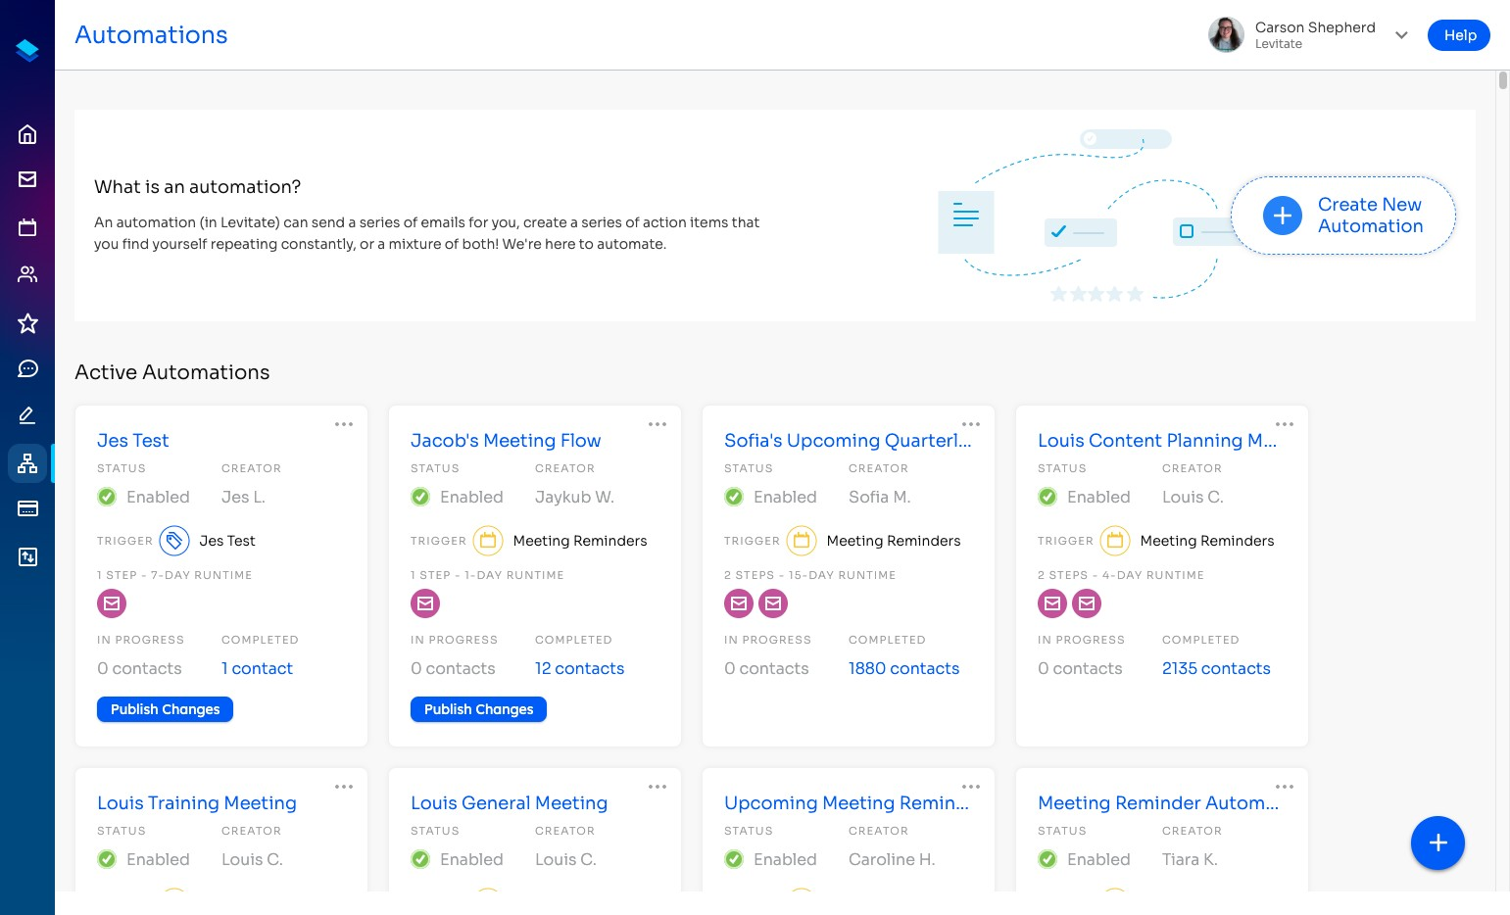This screenshot has height=915, width=1510.
Task: Open the calendar sidebar icon
Action: [x=27, y=227]
